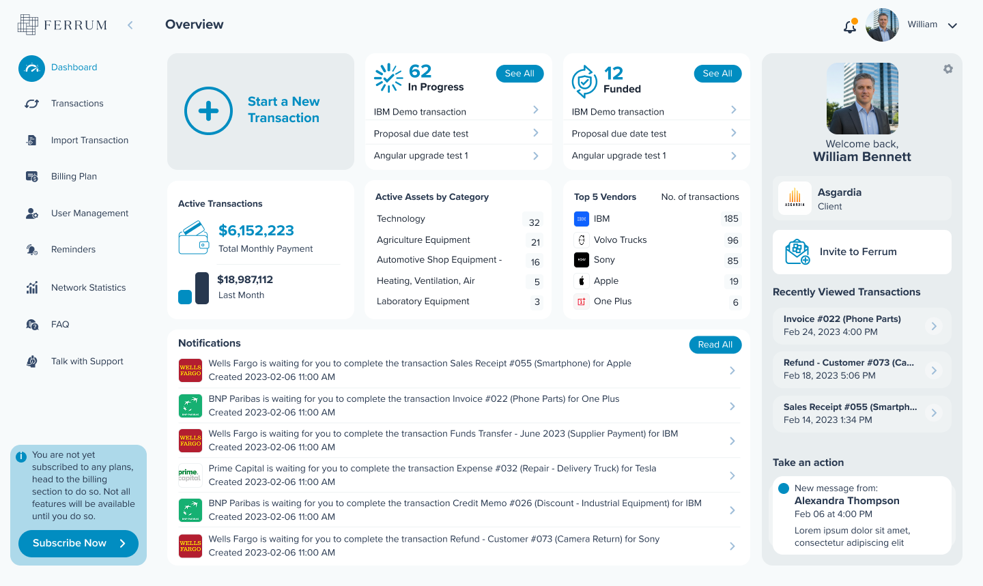Click the Sony vendor logo
This screenshot has width=983, height=586.
[x=582, y=260]
